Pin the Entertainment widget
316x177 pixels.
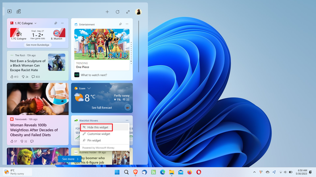click(x=120, y=24)
